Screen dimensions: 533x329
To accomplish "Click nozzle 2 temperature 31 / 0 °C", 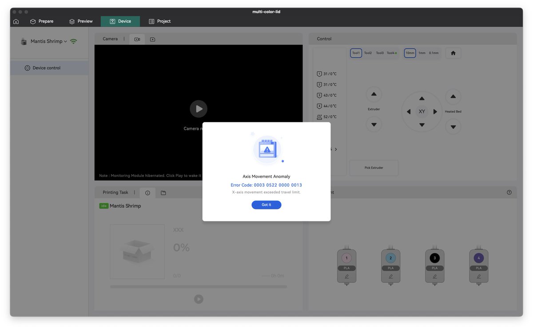I will pos(327,84).
